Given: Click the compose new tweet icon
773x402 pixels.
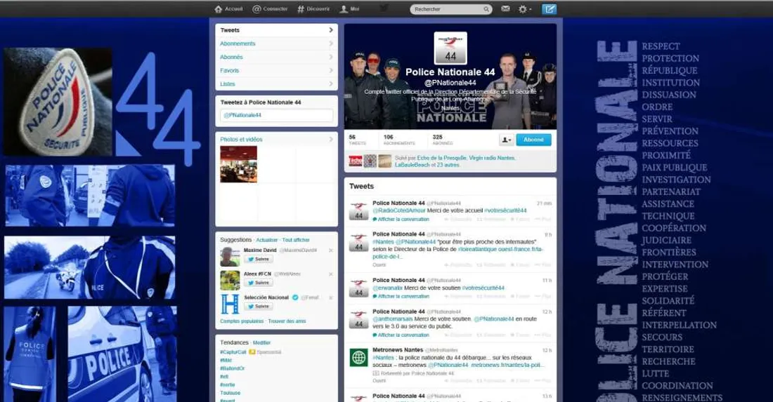Looking at the screenshot, I should [550, 9].
